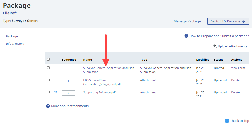Click reorder icon for LTO-Survey-Plan row
This screenshot has width=252, height=125.
56,80
